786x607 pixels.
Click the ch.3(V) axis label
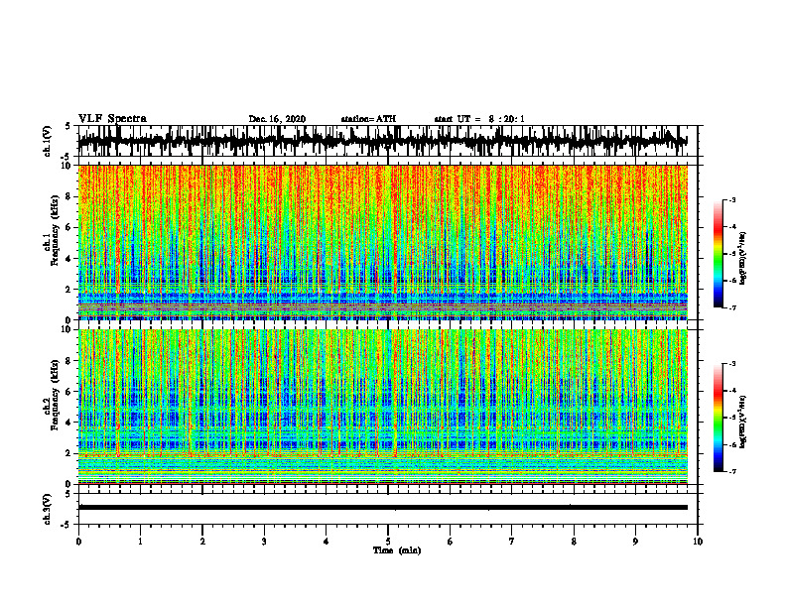(48, 509)
